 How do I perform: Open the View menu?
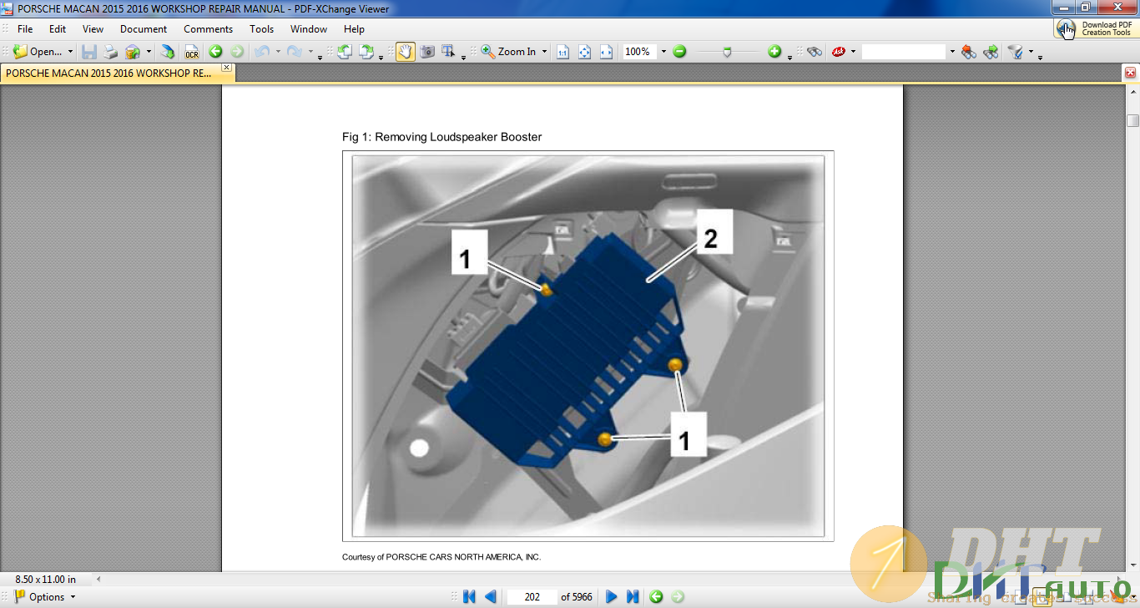pyautogui.click(x=93, y=29)
